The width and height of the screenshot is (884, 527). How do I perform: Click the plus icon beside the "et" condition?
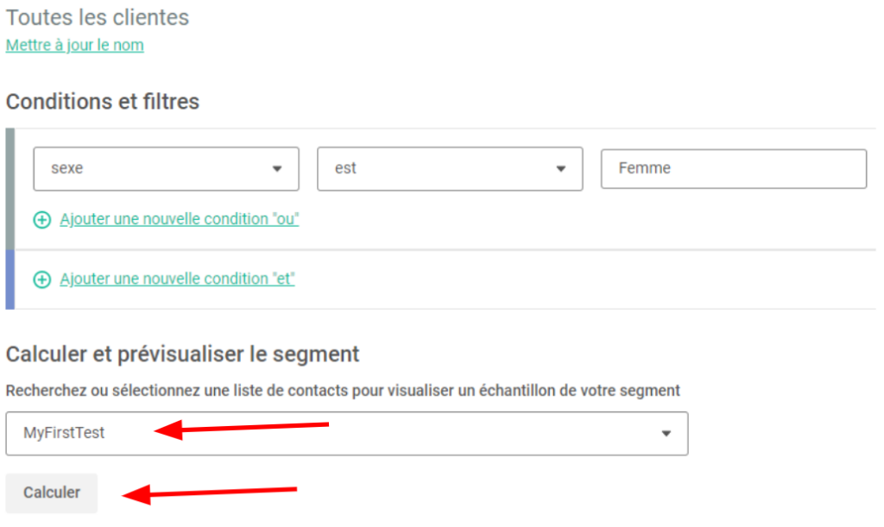point(42,279)
